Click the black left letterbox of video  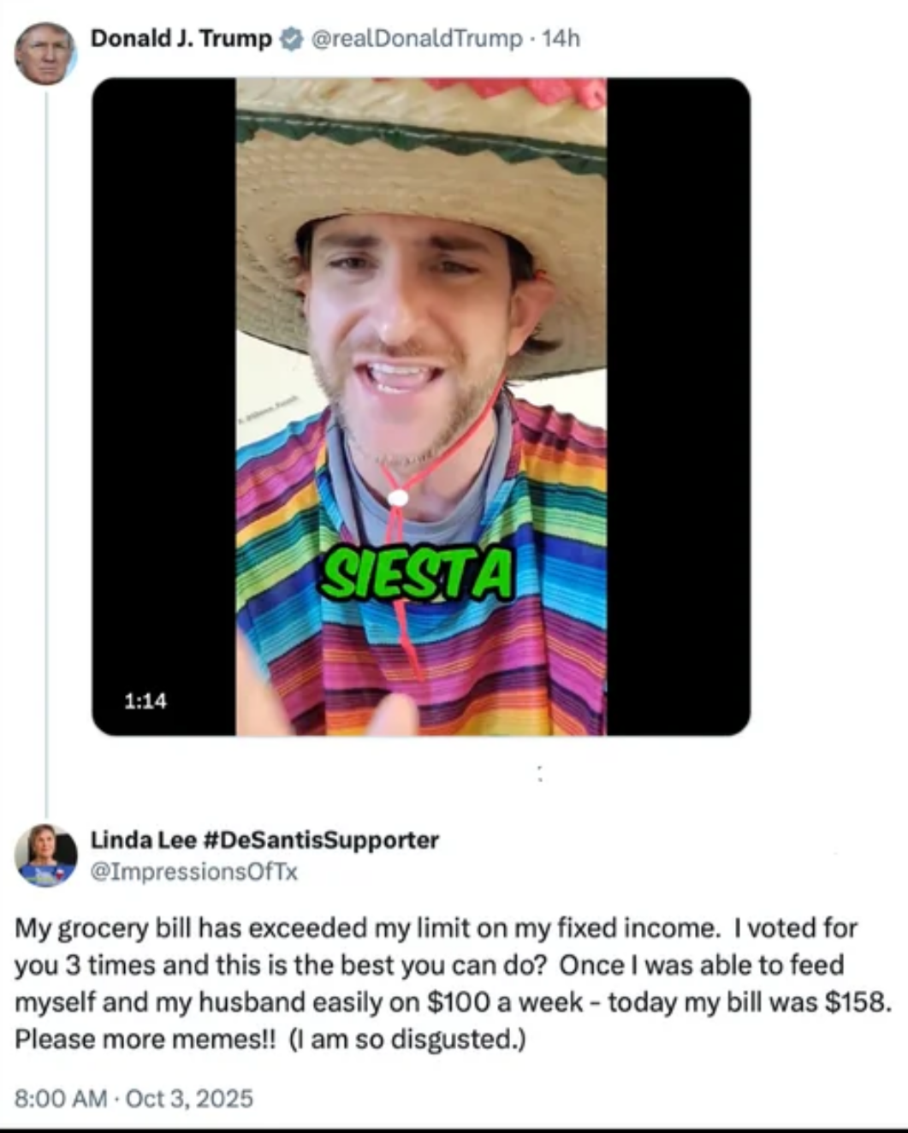pos(164,406)
